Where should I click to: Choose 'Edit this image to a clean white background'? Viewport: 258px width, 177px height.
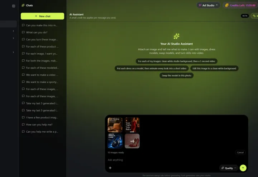pos(214,68)
